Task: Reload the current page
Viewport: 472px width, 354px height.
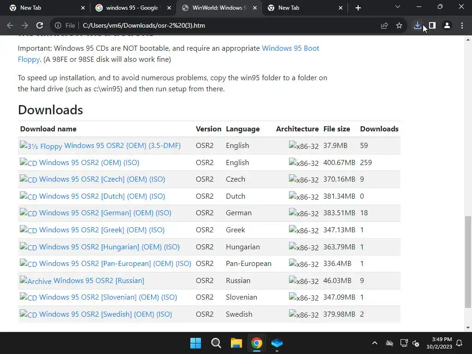Action: (x=40, y=26)
